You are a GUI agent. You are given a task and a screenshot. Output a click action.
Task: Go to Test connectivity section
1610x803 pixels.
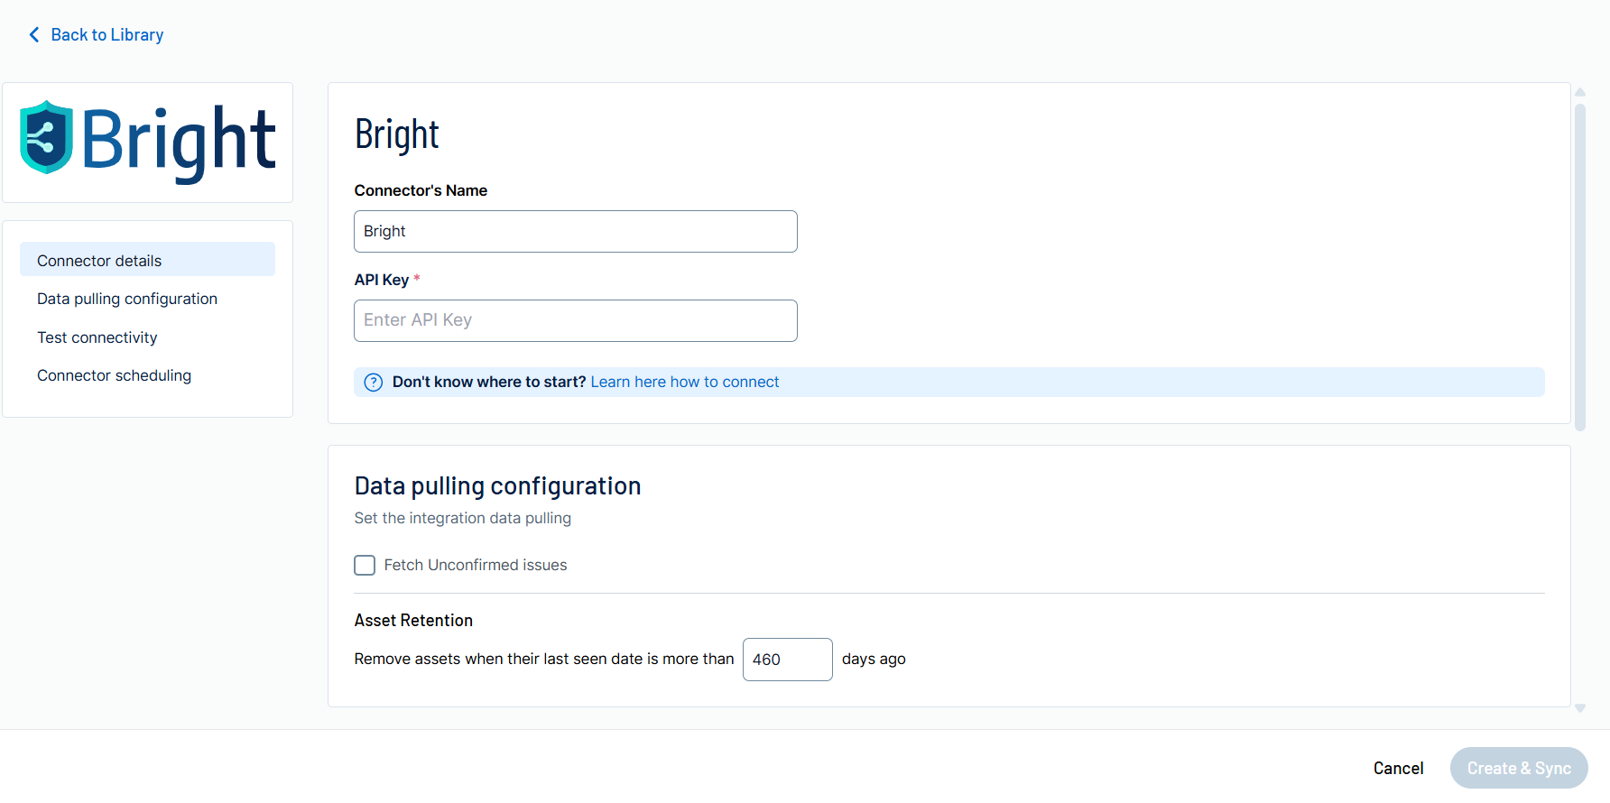tap(97, 337)
